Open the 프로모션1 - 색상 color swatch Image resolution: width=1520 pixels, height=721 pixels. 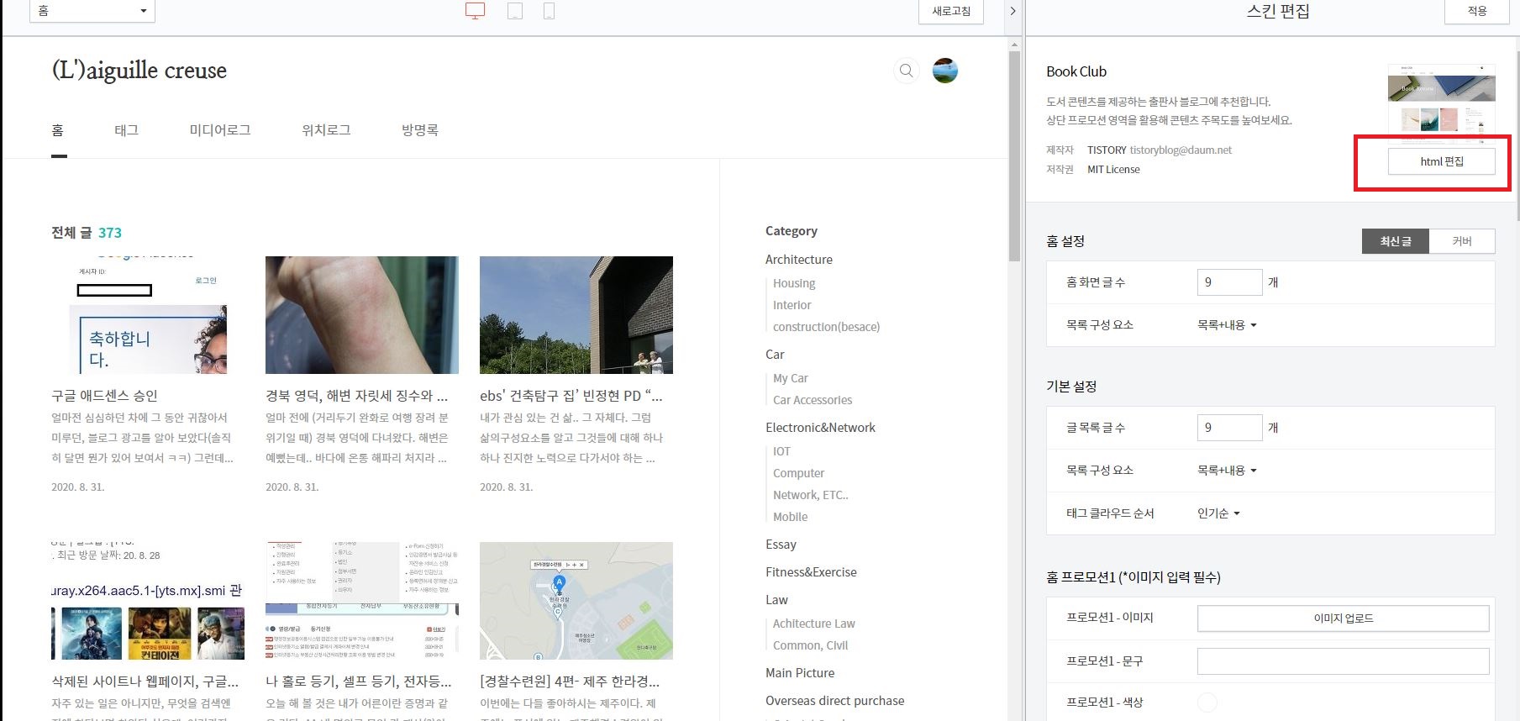[x=1207, y=703]
